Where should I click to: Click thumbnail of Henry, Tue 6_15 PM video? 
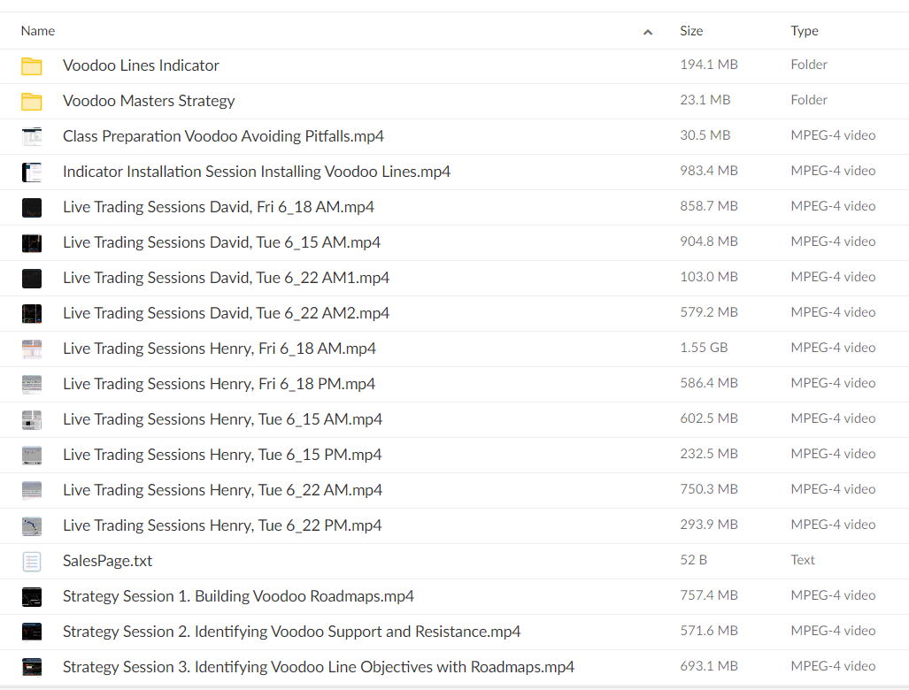pos(32,455)
